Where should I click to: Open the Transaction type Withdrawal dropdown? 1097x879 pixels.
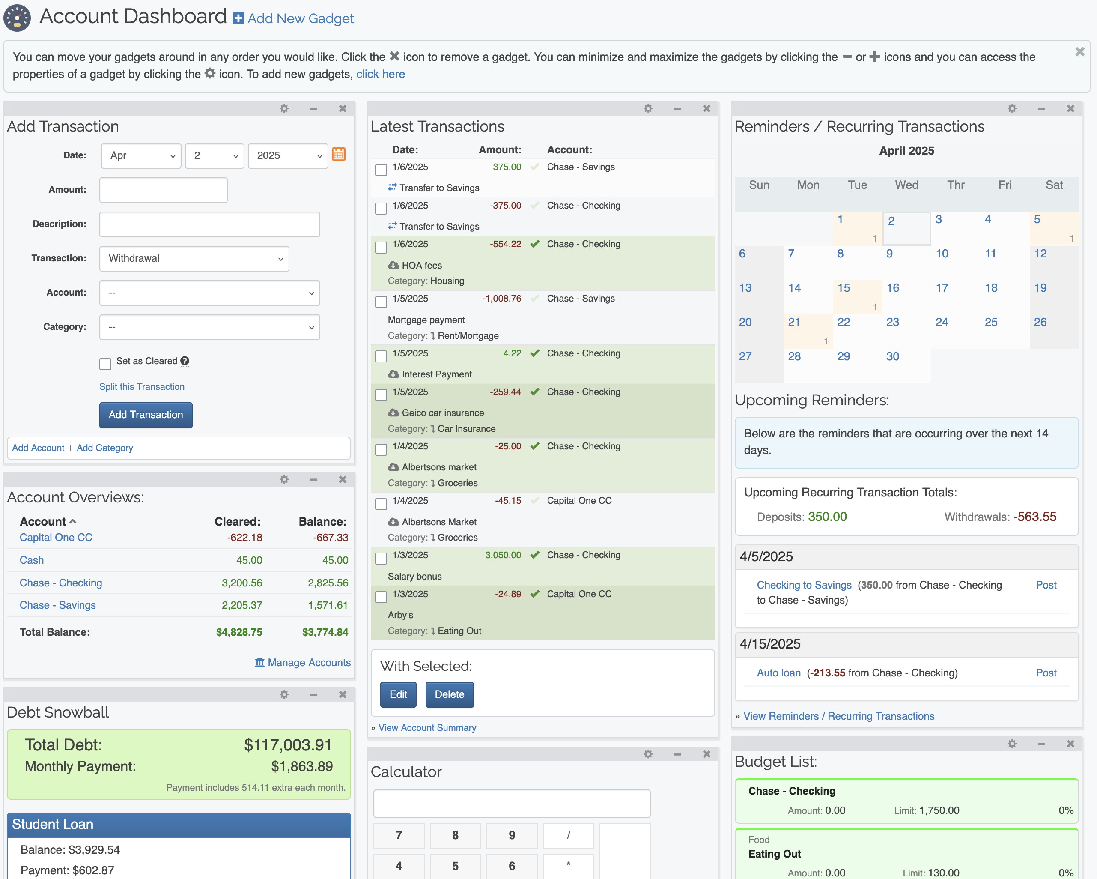click(x=194, y=259)
